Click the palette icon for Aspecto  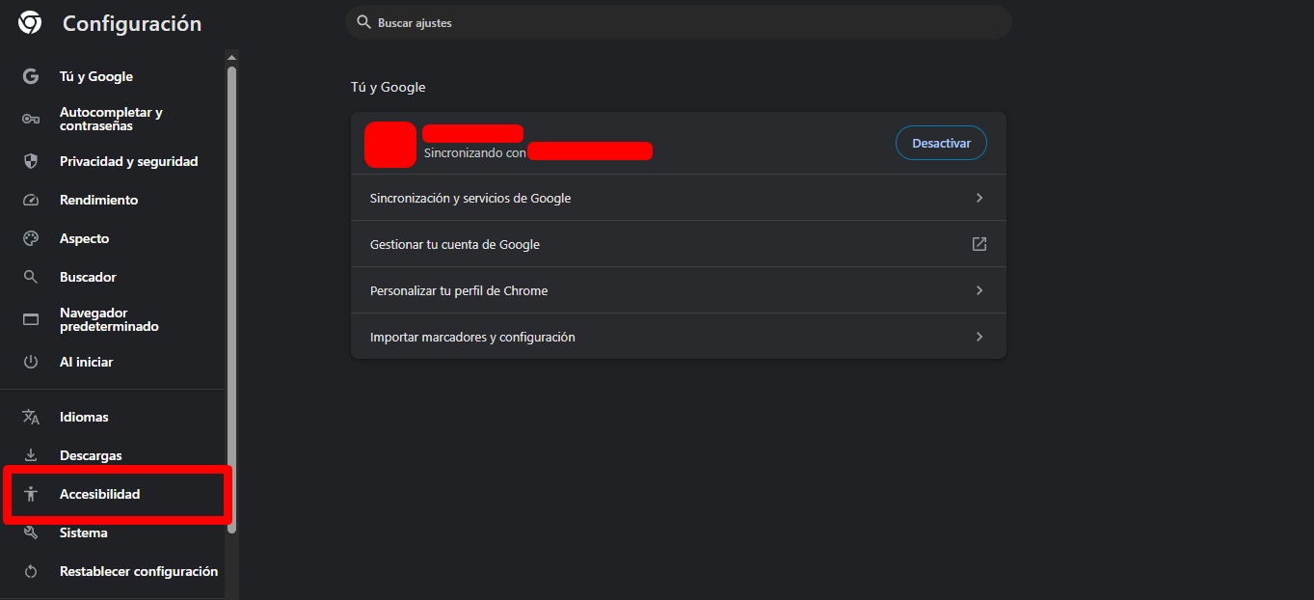(x=31, y=238)
